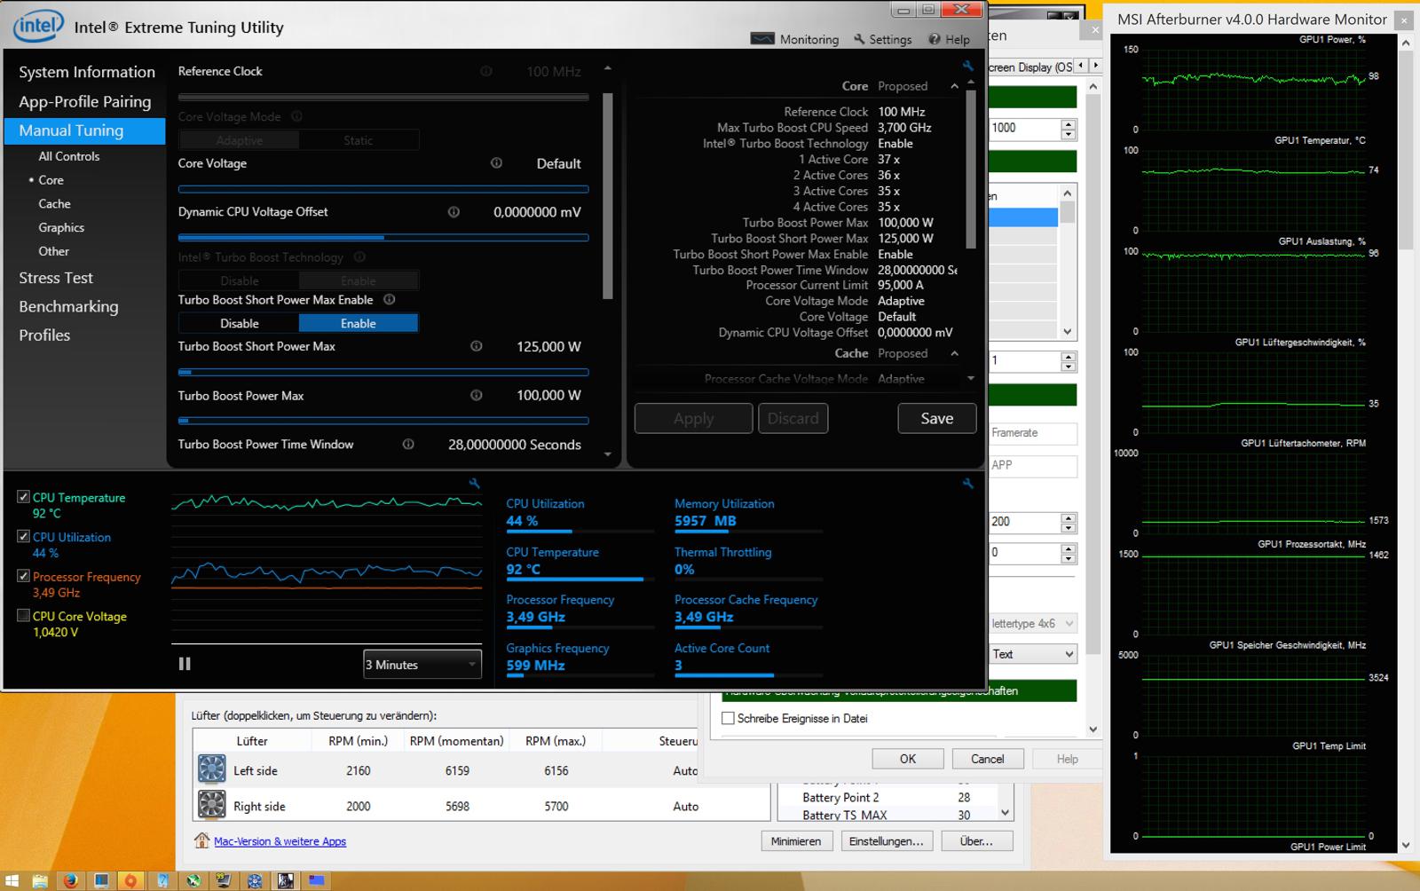
Task: Collapse the Cache Proposed section
Action: (x=954, y=353)
